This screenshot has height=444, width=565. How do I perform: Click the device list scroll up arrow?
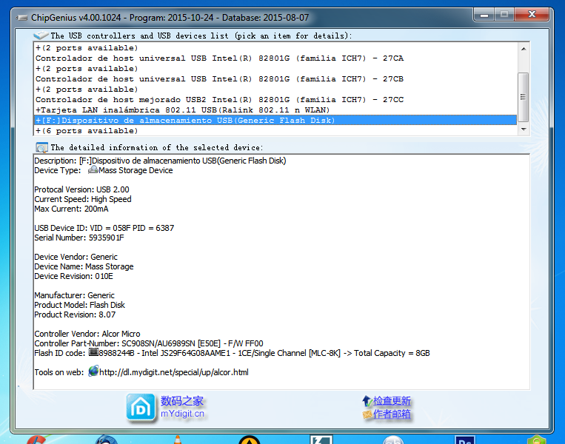click(x=524, y=49)
